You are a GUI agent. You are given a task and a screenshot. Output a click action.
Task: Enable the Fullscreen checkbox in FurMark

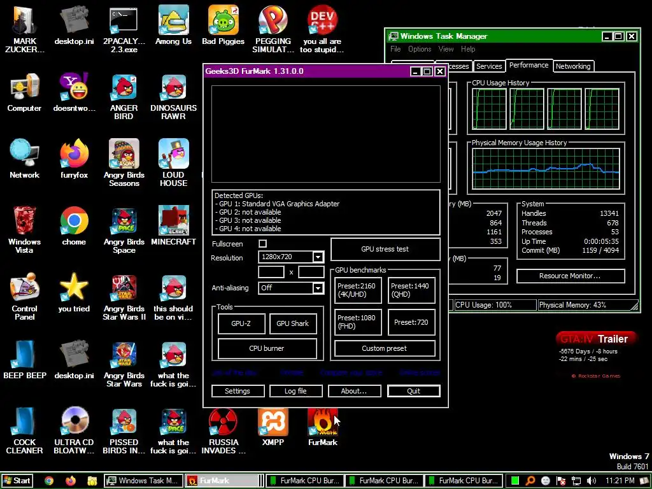coord(263,244)
